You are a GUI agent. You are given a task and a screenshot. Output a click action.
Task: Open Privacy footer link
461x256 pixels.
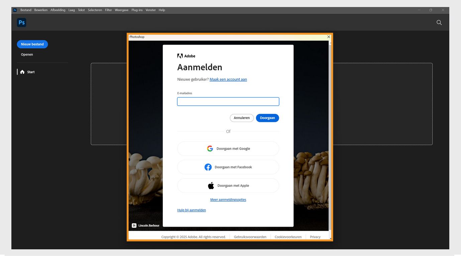(315, 237)
